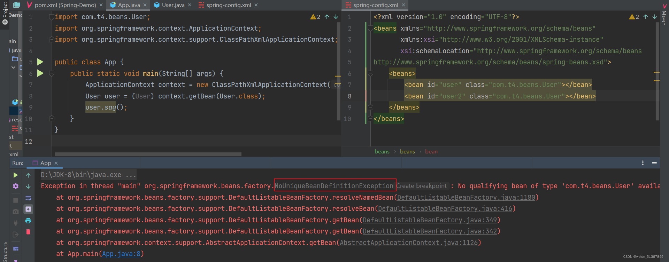Viewport: 669px width, 262px height.
Task: Open the Maven tool window stripe
Action: click(664, 15)
